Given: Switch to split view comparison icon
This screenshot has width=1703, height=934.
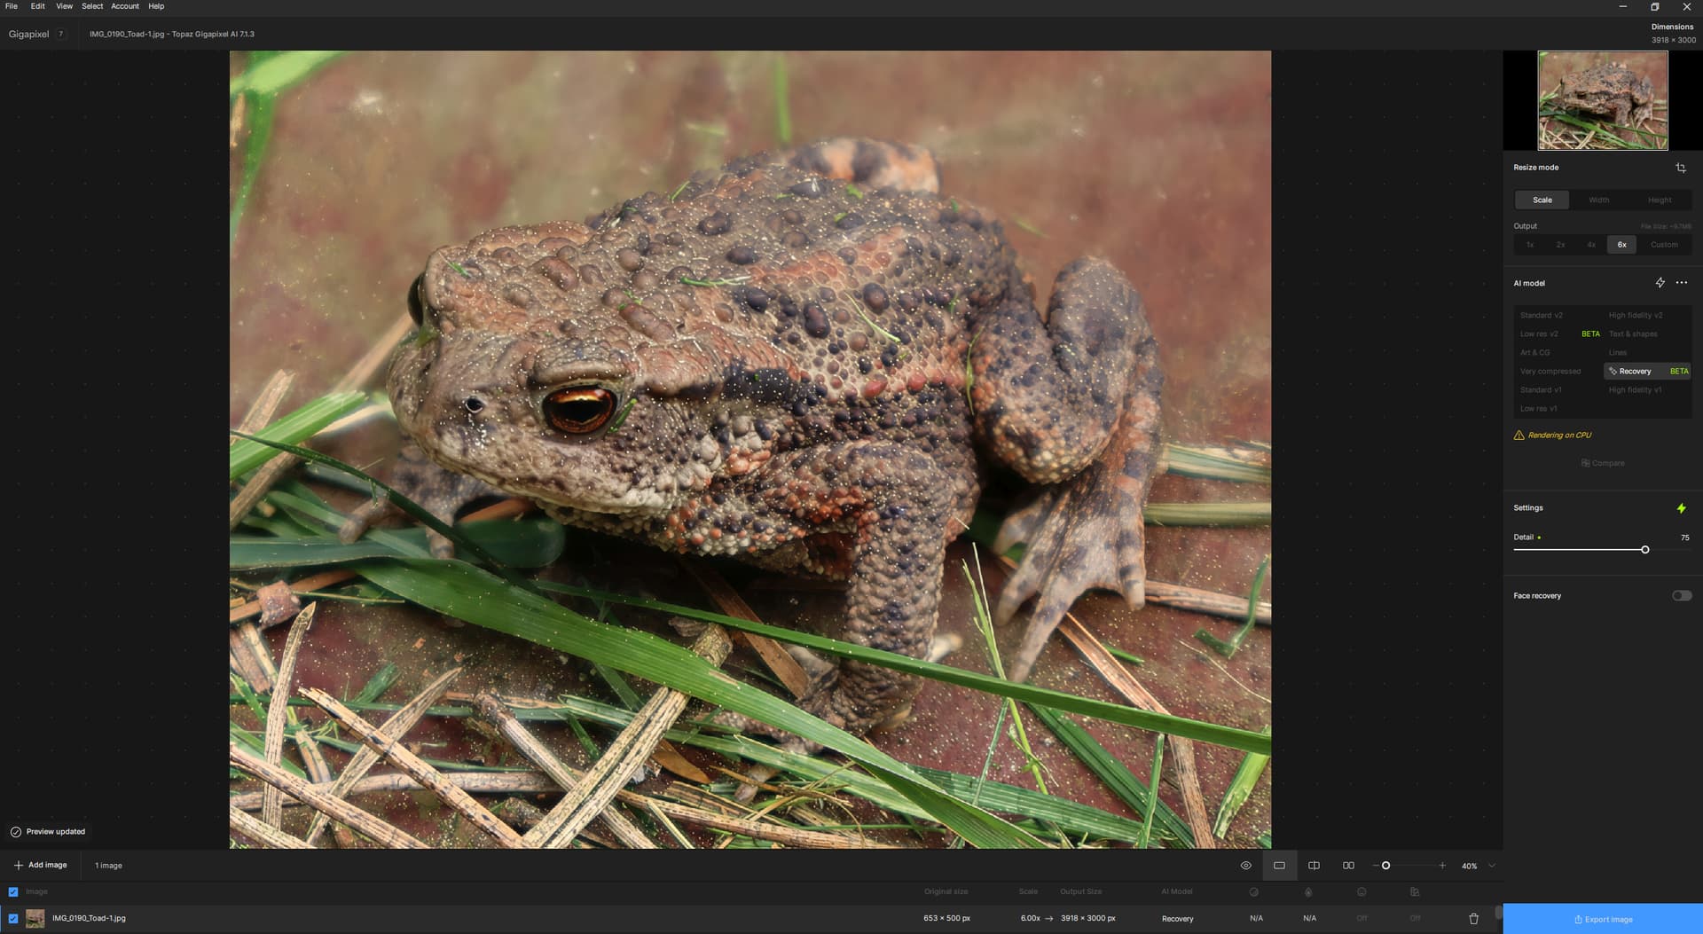Looking at the screenshot, I should [1314, 866].
